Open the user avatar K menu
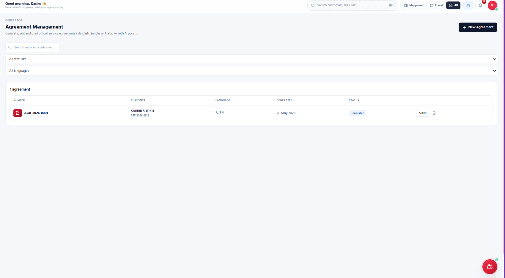 pos(493,5)
